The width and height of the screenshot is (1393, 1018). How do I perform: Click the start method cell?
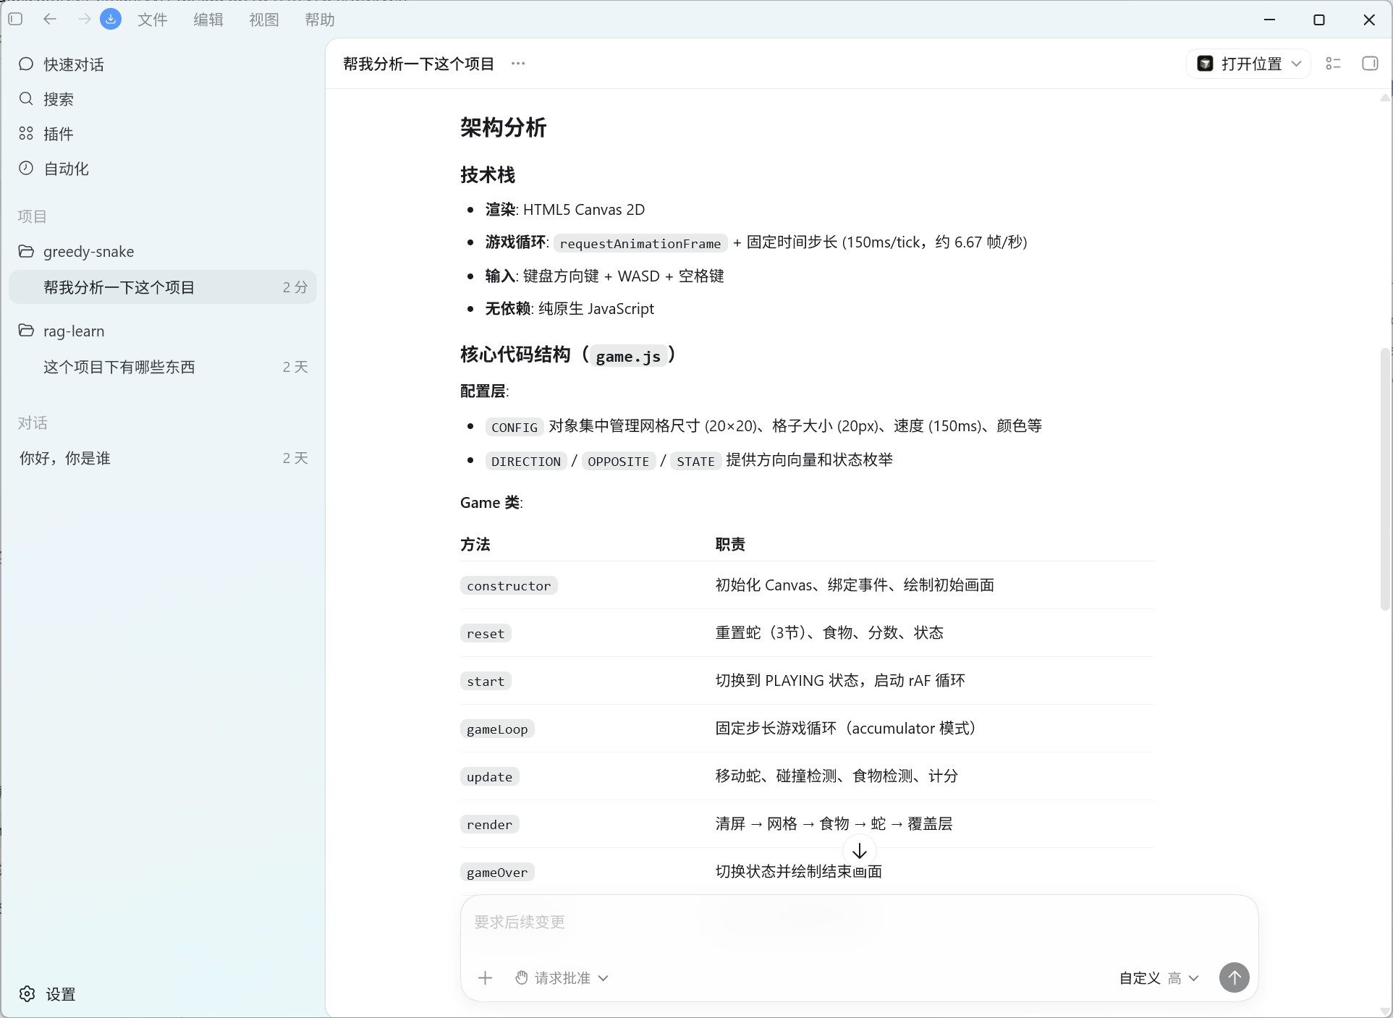tap(486, 681)
